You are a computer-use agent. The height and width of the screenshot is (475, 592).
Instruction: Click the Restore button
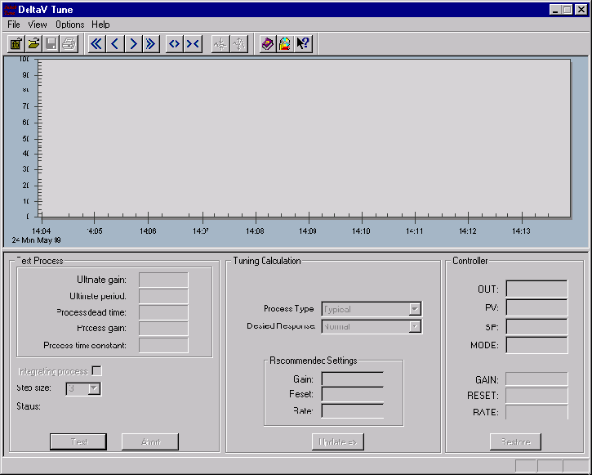point(515,441)
